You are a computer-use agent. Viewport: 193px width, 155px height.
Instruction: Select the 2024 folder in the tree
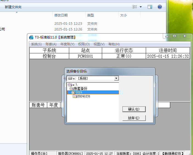tap(93, 92)
